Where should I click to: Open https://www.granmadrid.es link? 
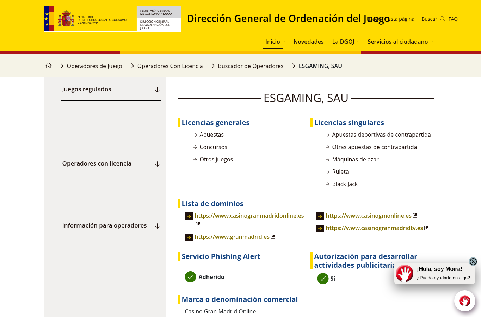(x=232, y=237)
